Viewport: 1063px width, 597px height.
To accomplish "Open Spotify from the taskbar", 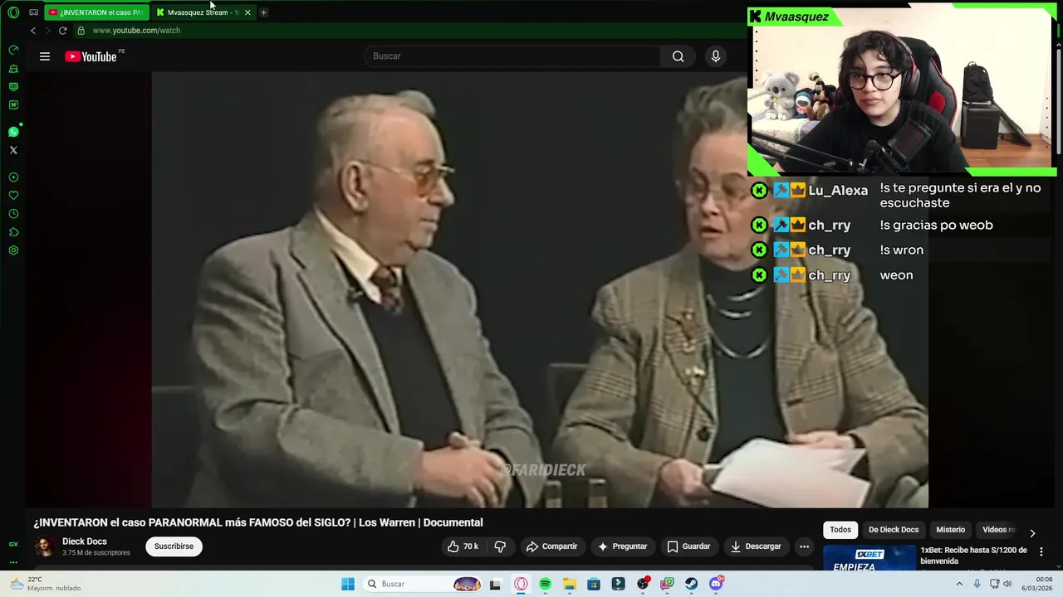I will click(545, 584).
